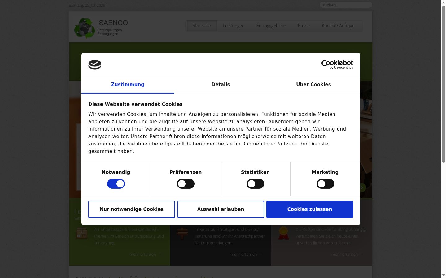The width and height of the screenshot is (446, 278).
Task: Click the moving box services icon
Action: (x=82, y=234)
